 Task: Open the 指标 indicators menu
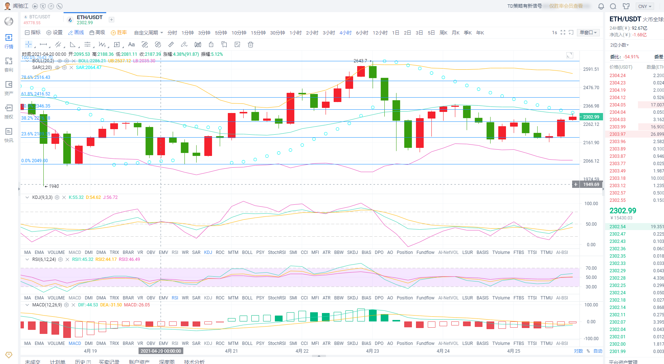(33, 33)
